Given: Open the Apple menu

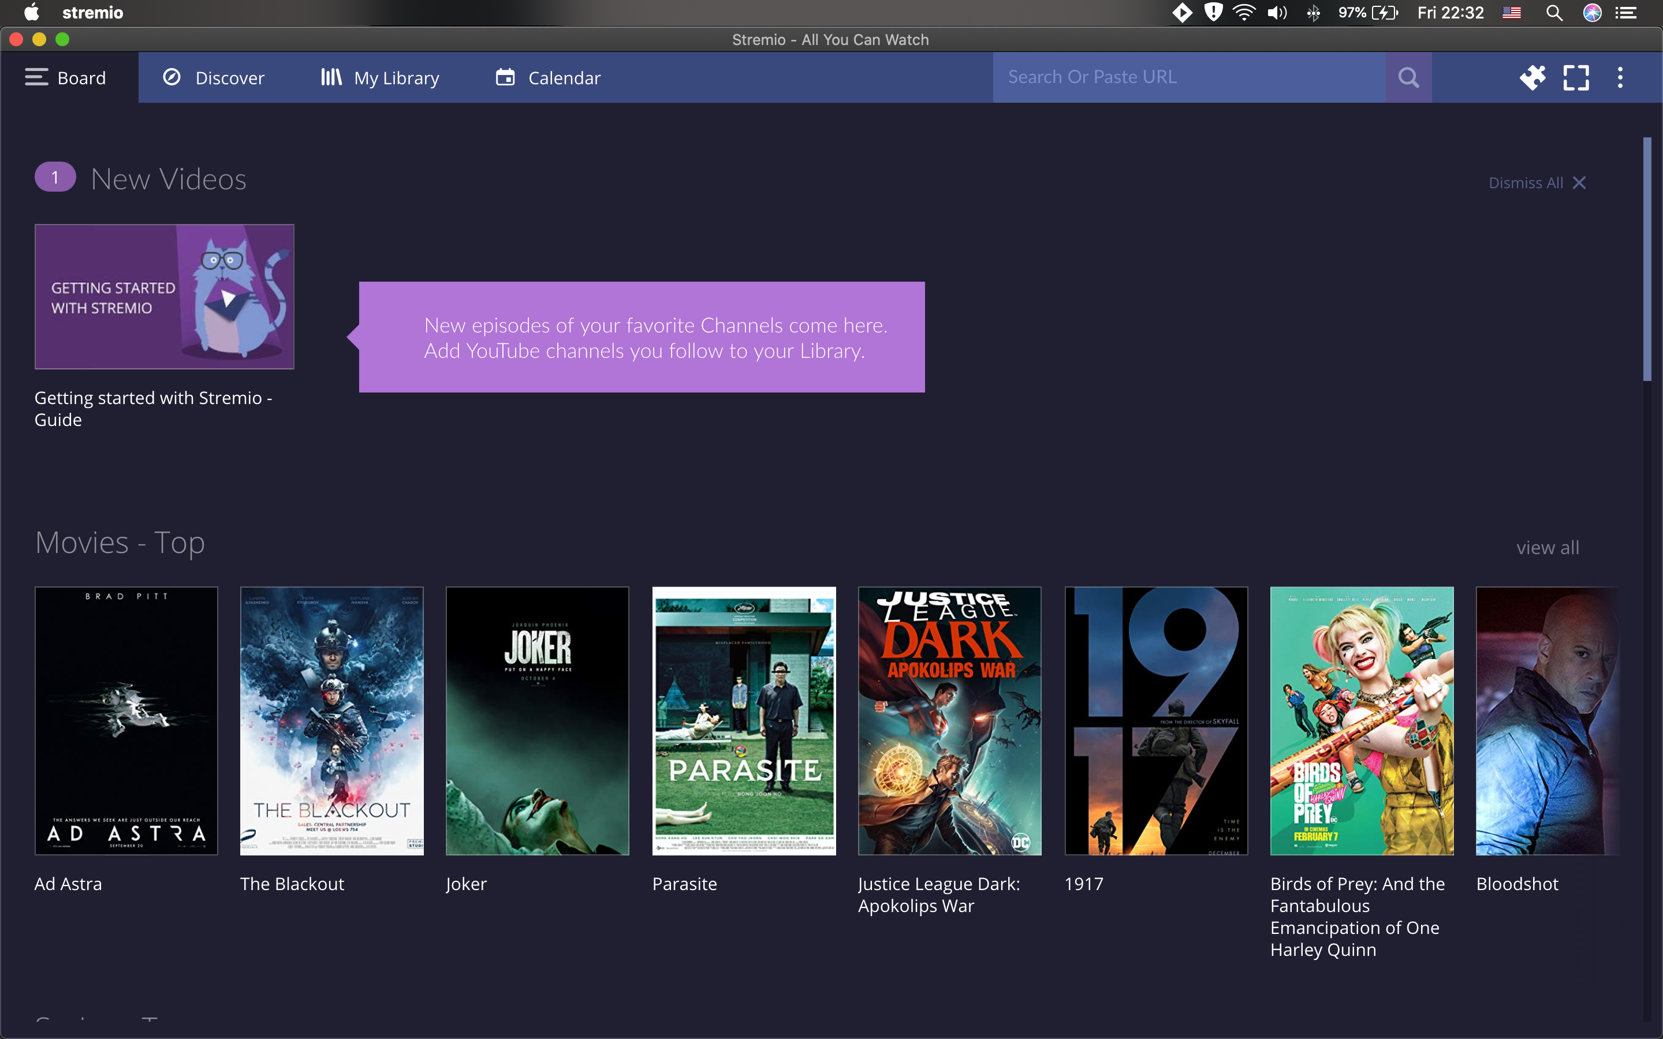Looking at the screenshot, I should [x=32, y=12].
